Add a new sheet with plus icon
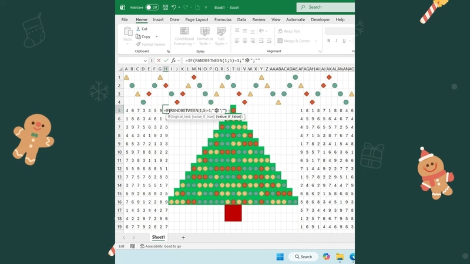 click(183, 238)
